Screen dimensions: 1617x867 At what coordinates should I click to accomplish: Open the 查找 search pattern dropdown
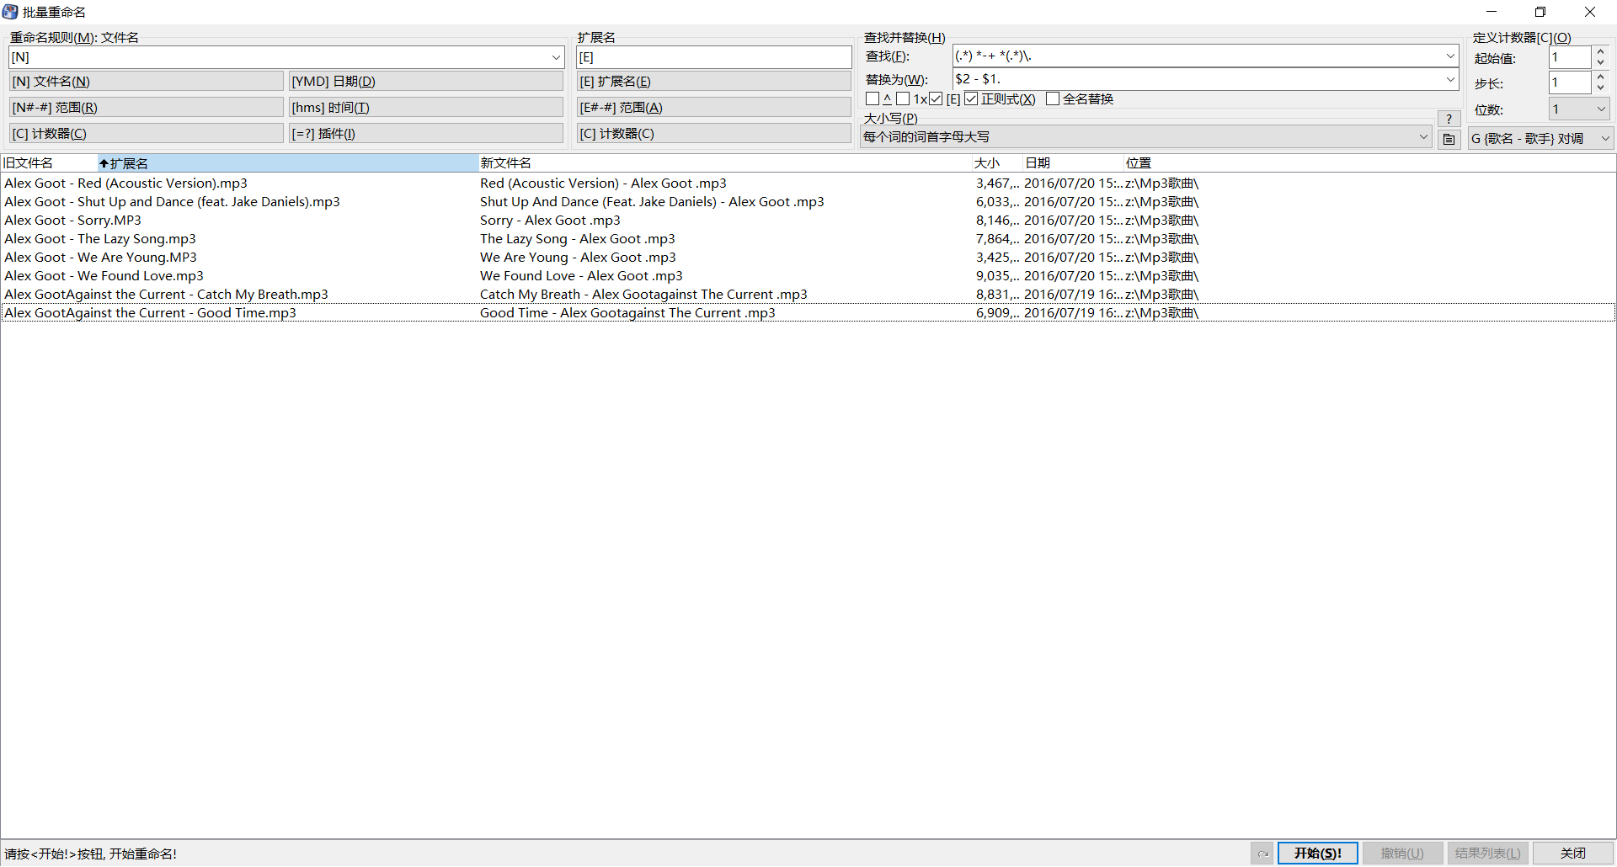(1450, 56)
